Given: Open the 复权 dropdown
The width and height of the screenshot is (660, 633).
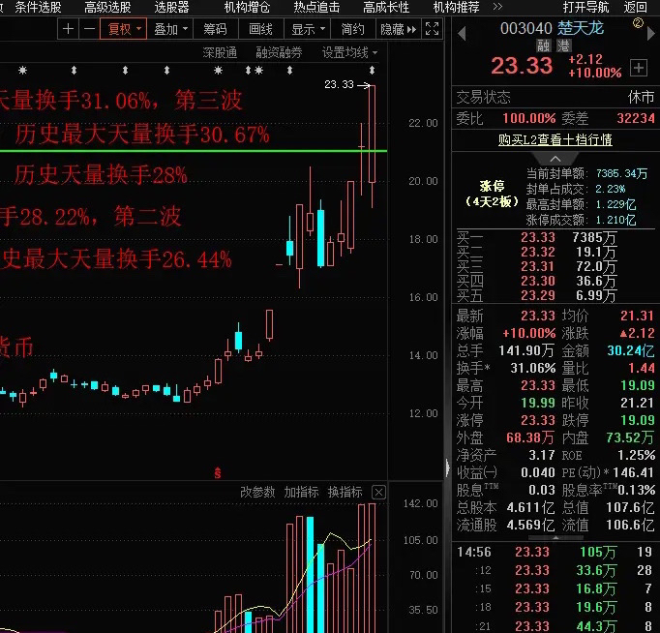Looking at the screenshot, I should 124,29.
